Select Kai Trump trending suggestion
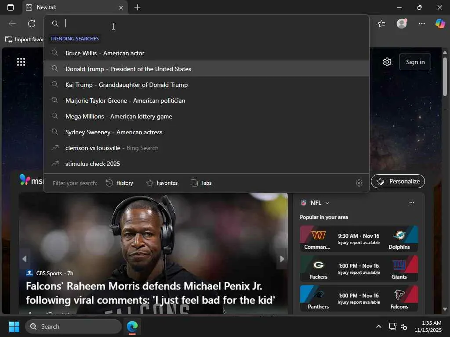This screenshot has width=450, height=337. [x=207, y=85]
